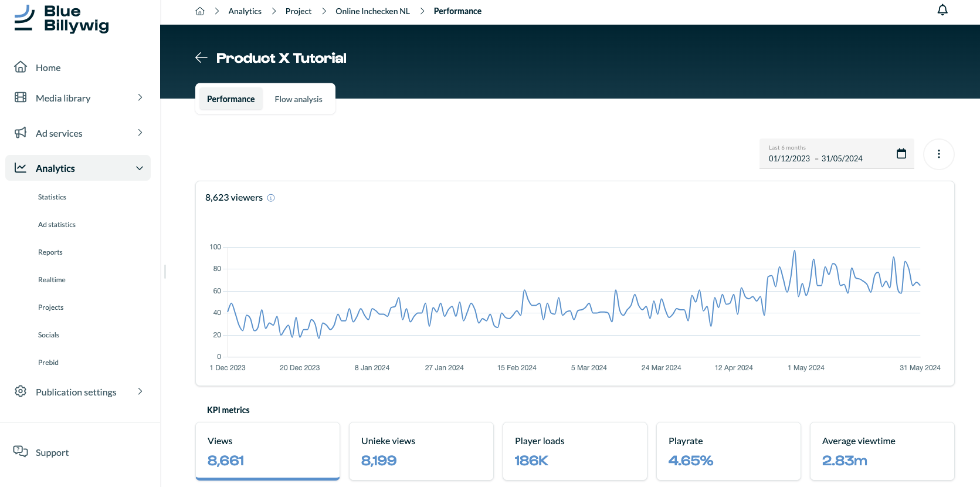Screen dimensions: 980x487
Task: Expand the Ad services submenu
Action: pos(140,133)
